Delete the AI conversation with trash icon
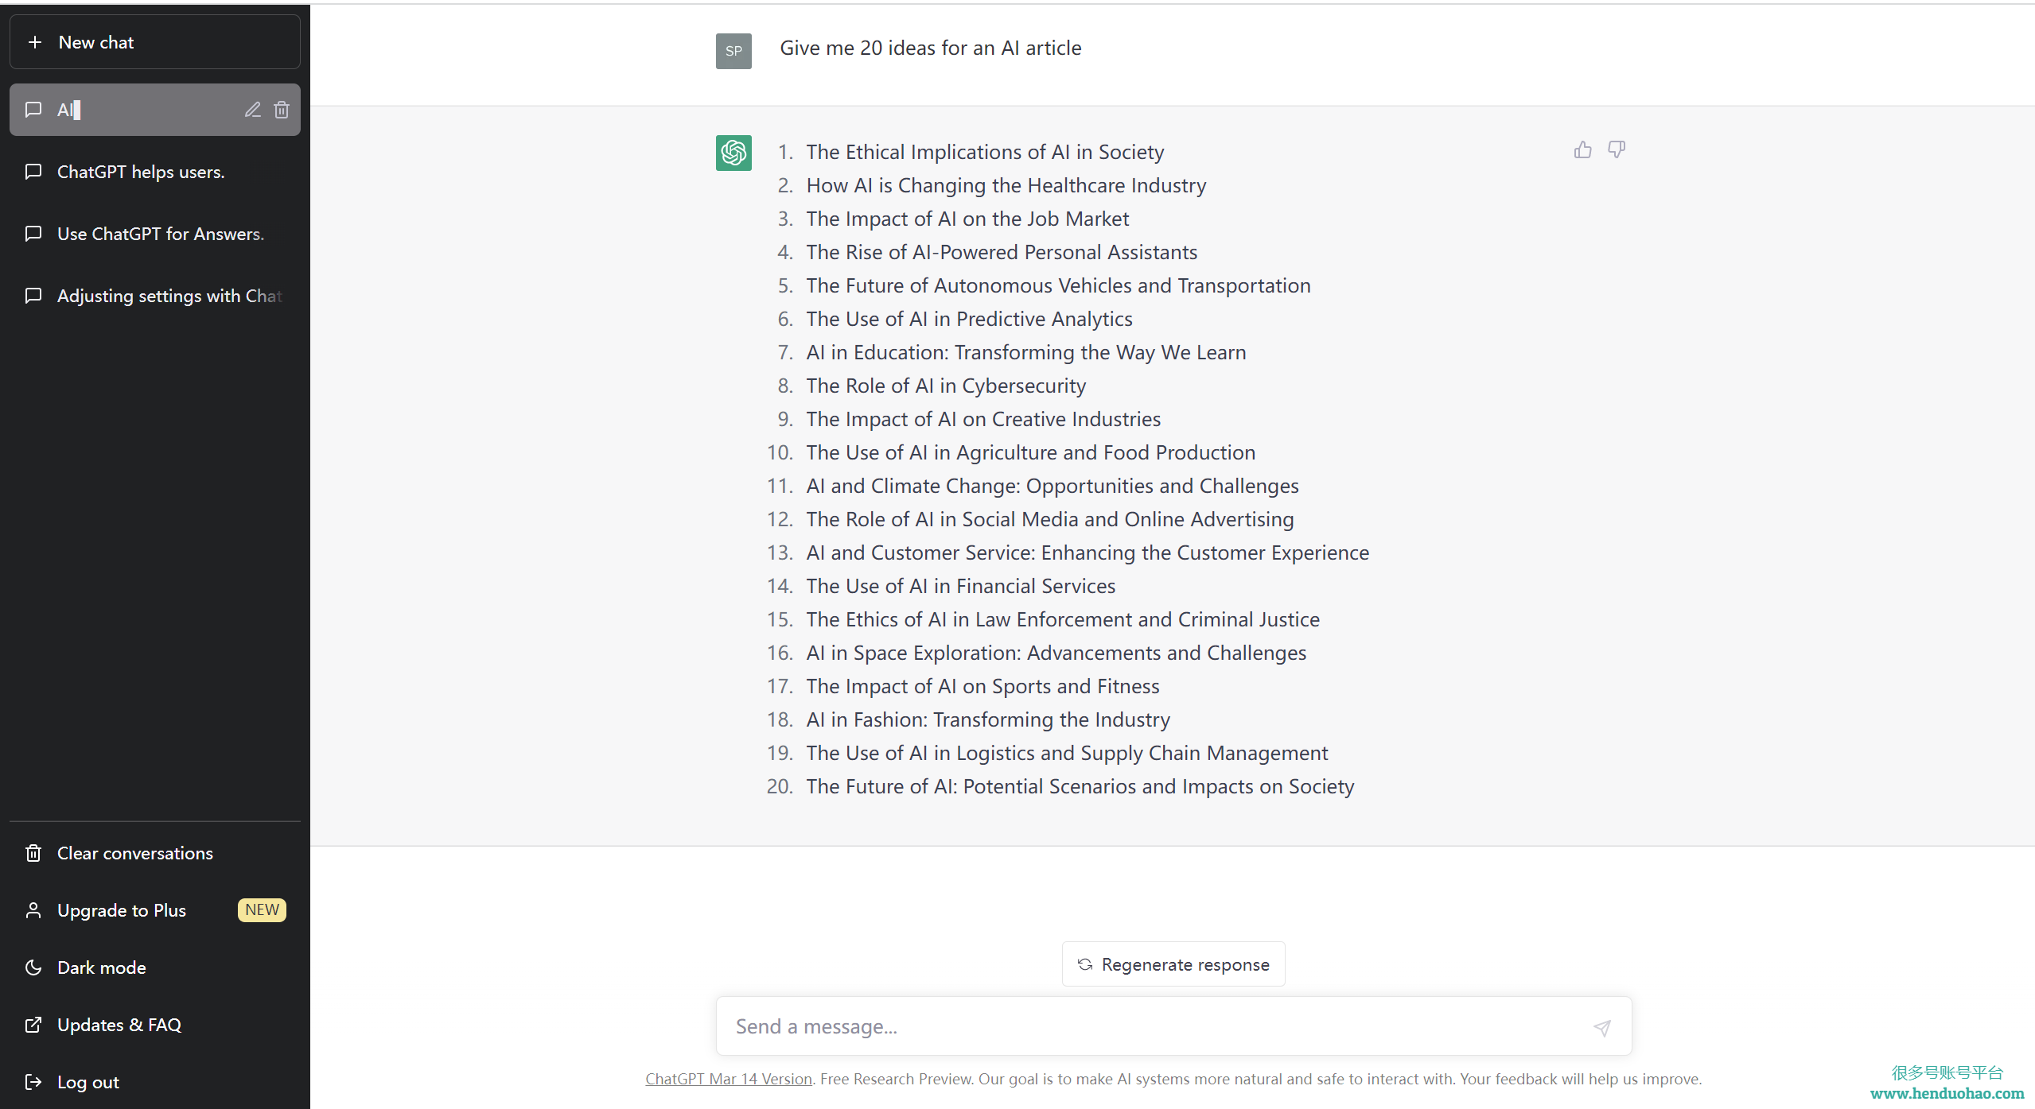Screen dimensions: 2035x1109 tap(282, 110)
